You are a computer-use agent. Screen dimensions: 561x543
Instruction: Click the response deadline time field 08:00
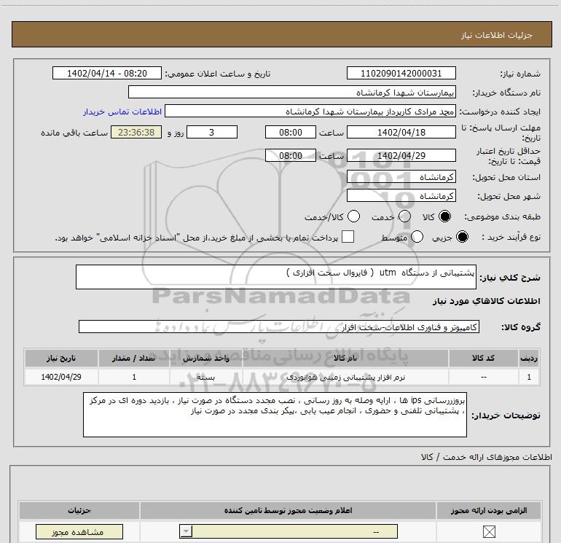tap(291, 132)
